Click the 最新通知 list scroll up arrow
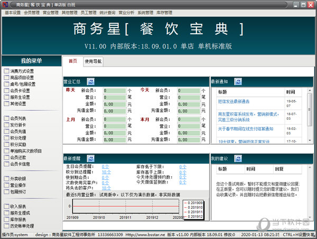The width and height of the screenshot is (317, 239). [310, 90]
